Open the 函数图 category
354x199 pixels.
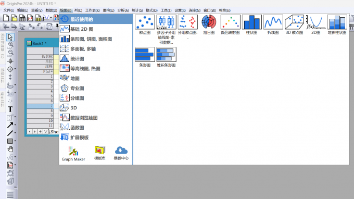point(96,128)
